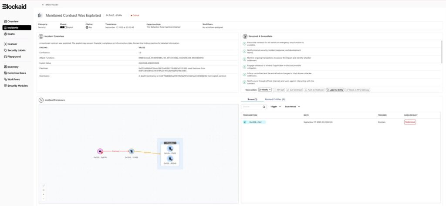The height and width of the screenshot is (206, 446).
Task: Click the Scan Result column header
Action: 411,115
